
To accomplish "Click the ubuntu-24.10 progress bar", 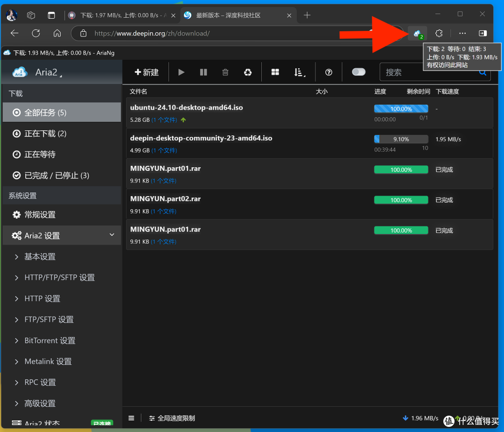I will (x=400, y=108).
